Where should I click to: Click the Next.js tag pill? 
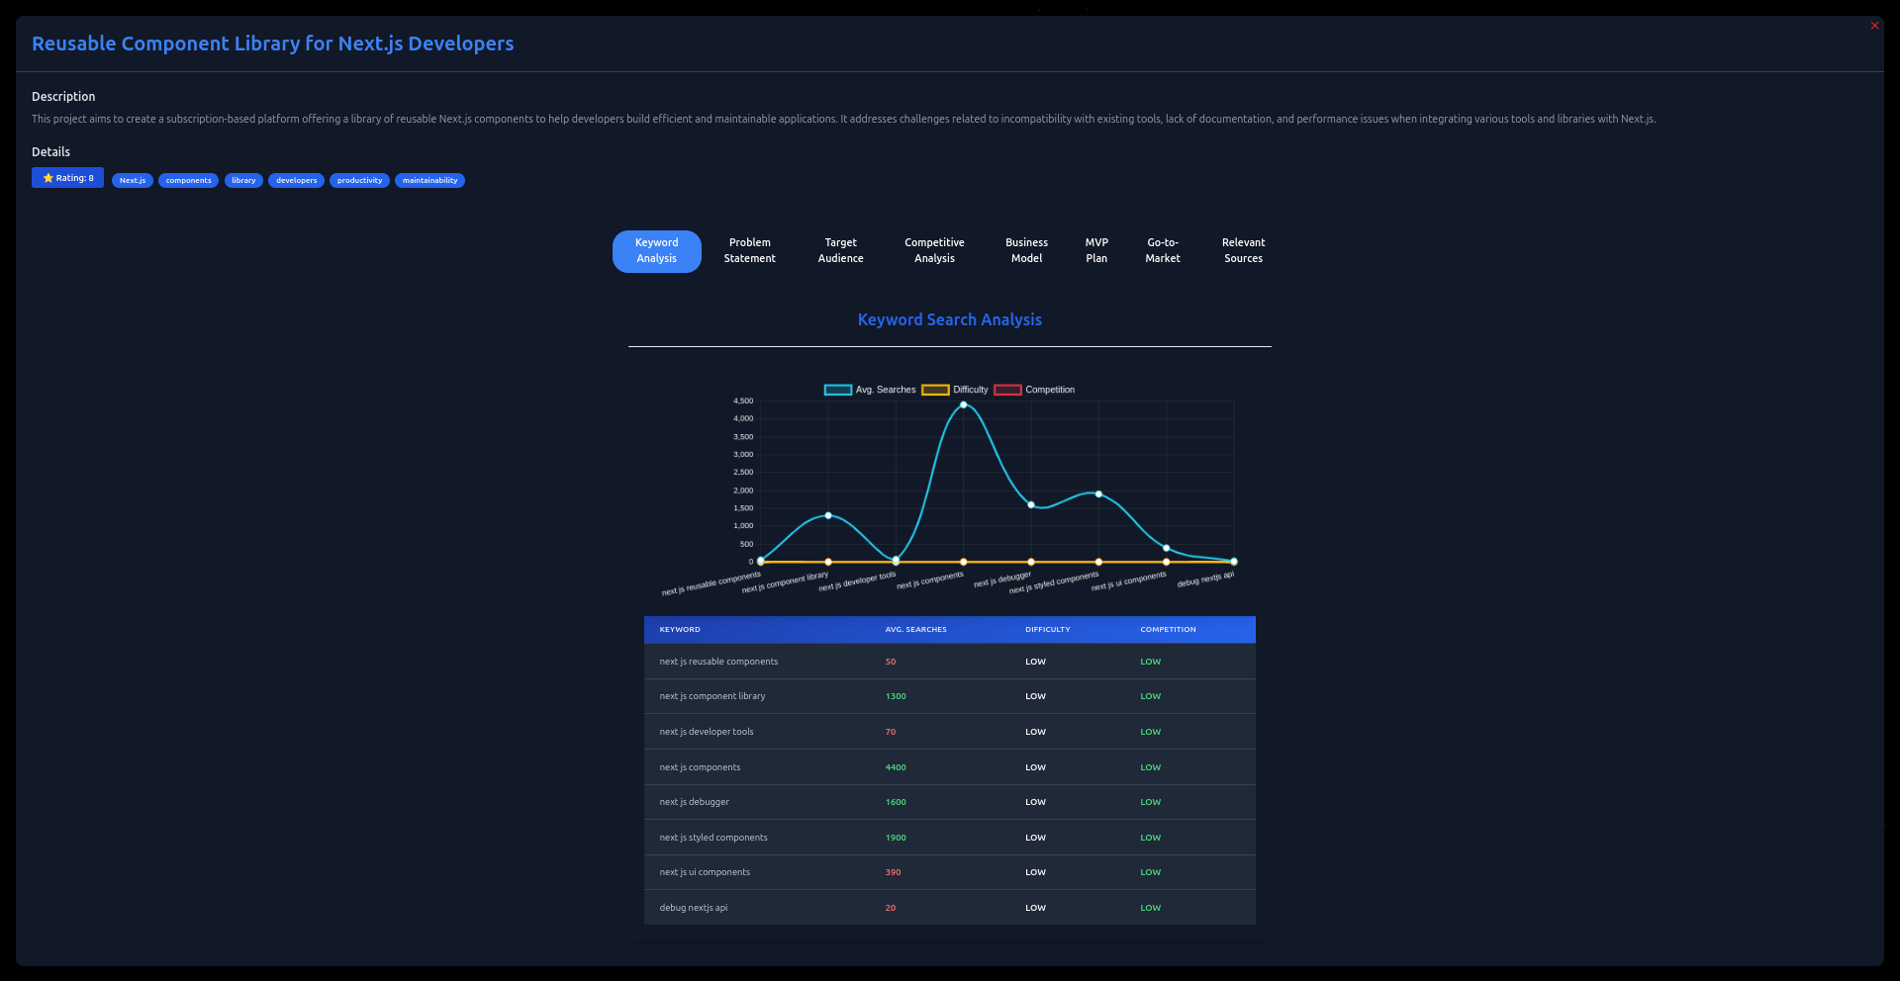pos(133,180)
